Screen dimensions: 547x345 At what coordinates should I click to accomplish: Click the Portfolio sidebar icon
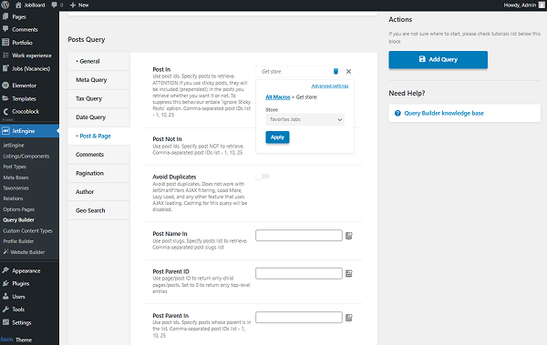pos(5,42)
